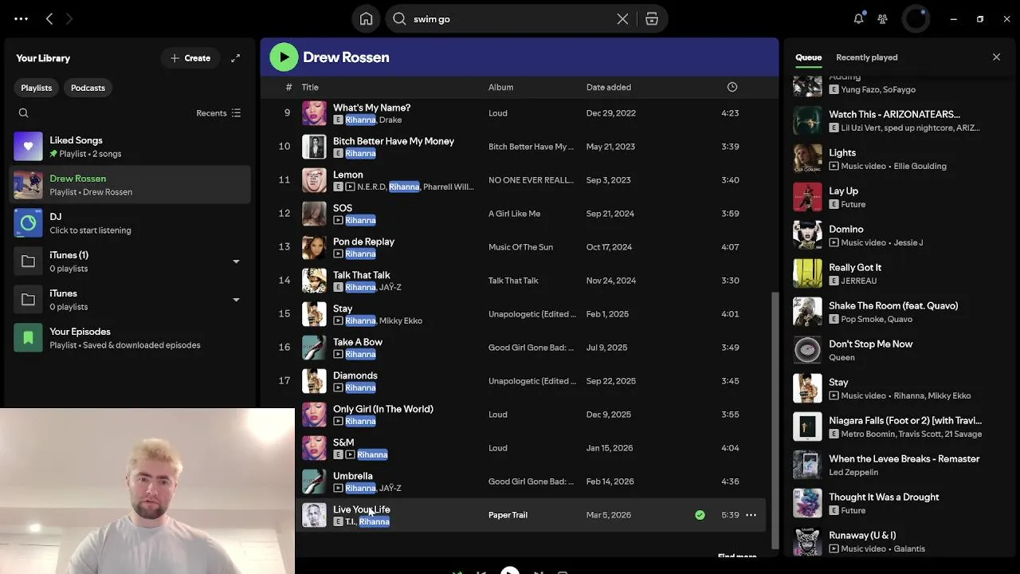Image resolution: width=1020 pixels, height=574 pixels.
Task: Select the Only Girl (In The World) title
Action: [x=383, y=409]
